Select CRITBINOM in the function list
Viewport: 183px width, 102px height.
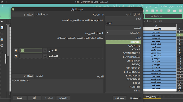[123, 61]
